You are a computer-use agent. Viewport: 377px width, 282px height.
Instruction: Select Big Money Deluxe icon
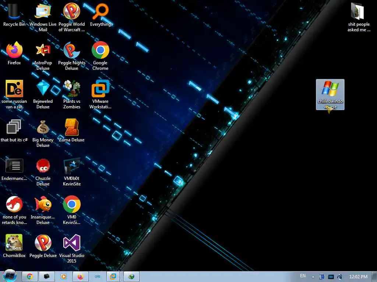pyautogui.click(x=43, y=133)
